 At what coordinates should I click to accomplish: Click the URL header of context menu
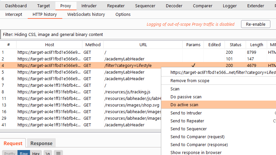219,73
